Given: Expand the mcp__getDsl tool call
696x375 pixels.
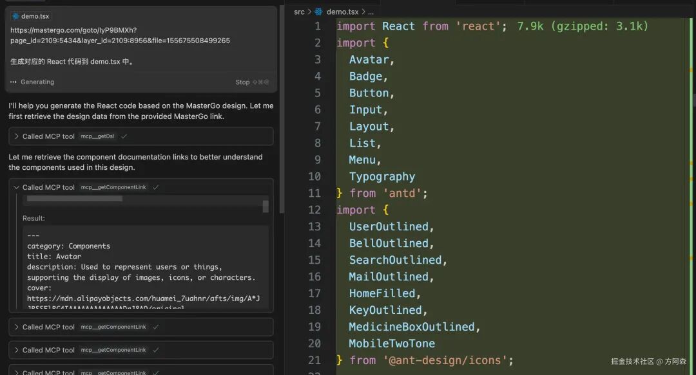Looking at the screenshot, I should point(140,136).
